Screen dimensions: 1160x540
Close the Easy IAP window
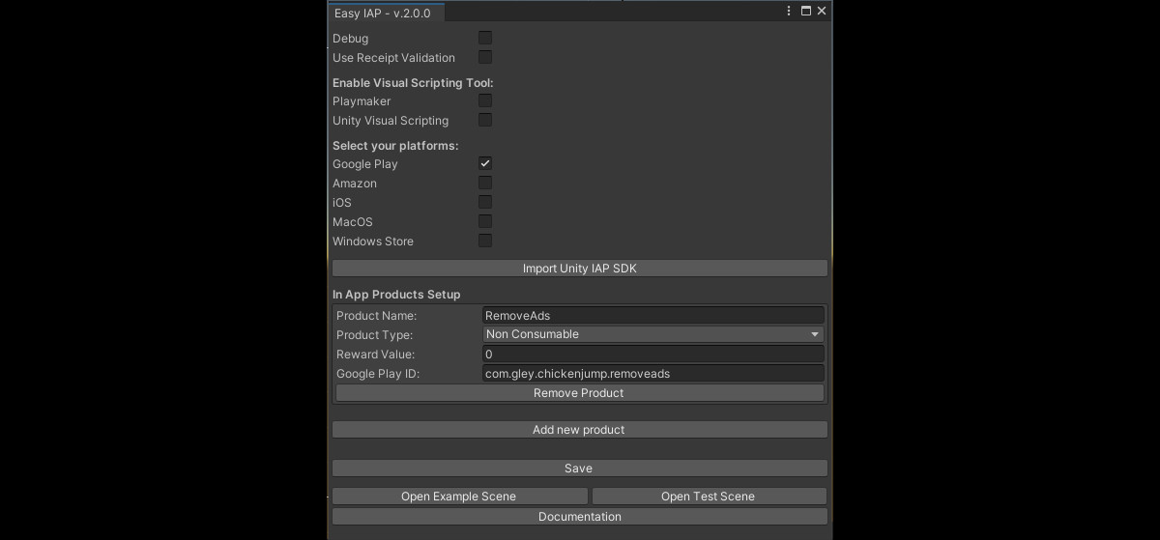pyautogui.click(x=822, y=12)
